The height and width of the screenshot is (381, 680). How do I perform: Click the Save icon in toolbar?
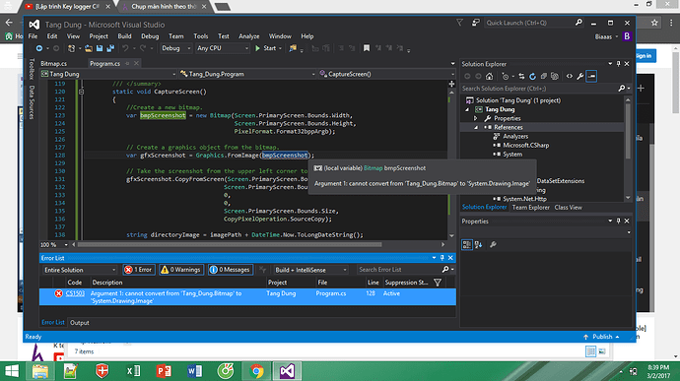[x=100, y=48]
